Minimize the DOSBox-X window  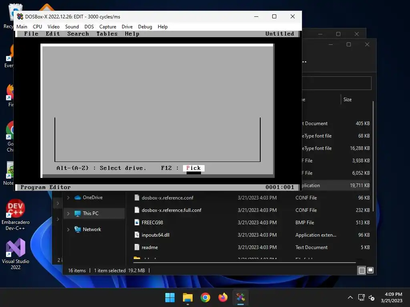256,16
